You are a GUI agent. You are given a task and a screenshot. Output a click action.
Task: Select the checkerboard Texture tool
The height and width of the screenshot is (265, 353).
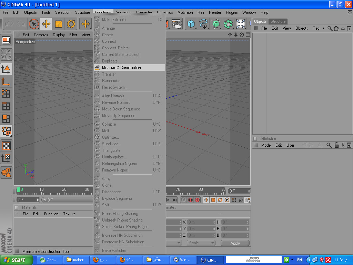click(x=6, y=146)
